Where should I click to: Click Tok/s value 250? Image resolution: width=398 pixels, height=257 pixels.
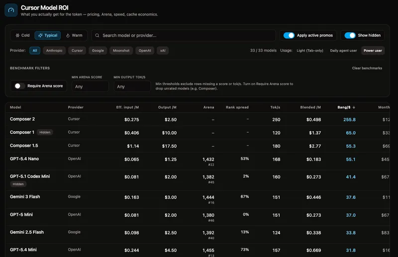pos(276,119)
